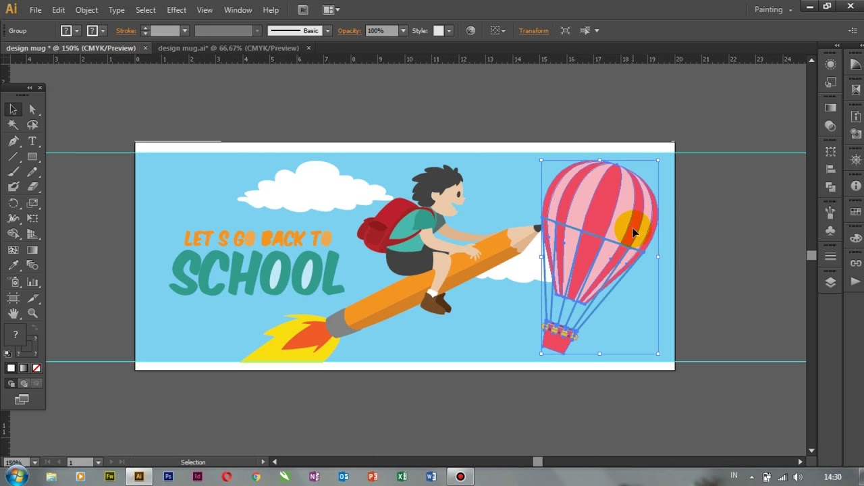Image resolution: width=864 pixels, height=486 pixels.
Task: Select the Eyedropper tool
Action: 13,265
